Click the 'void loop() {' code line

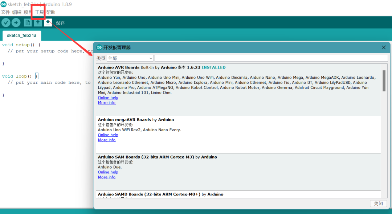tap(20, 76)
